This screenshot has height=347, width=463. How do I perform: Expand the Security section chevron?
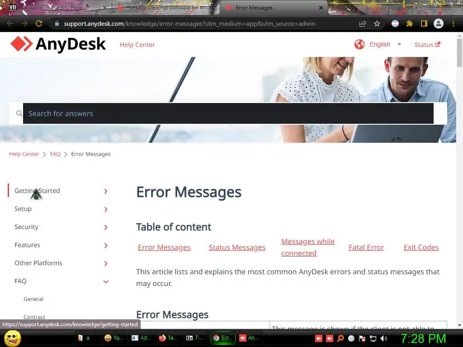(x=106, y=227)
